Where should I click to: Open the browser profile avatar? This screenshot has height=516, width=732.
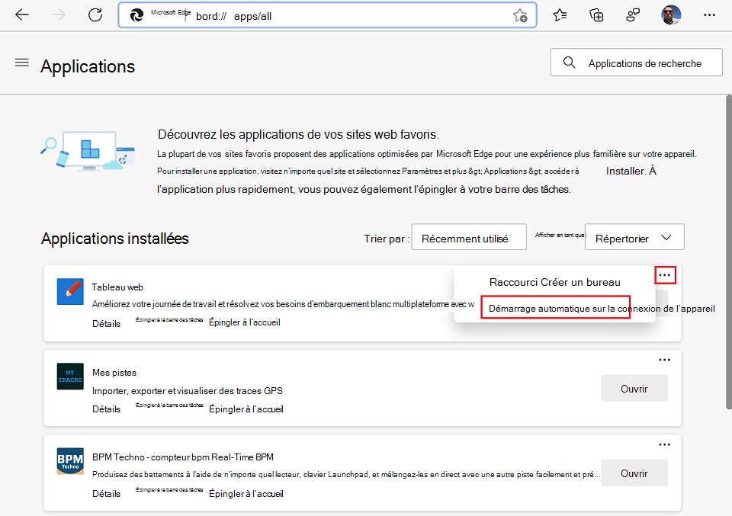click(670, 14)
